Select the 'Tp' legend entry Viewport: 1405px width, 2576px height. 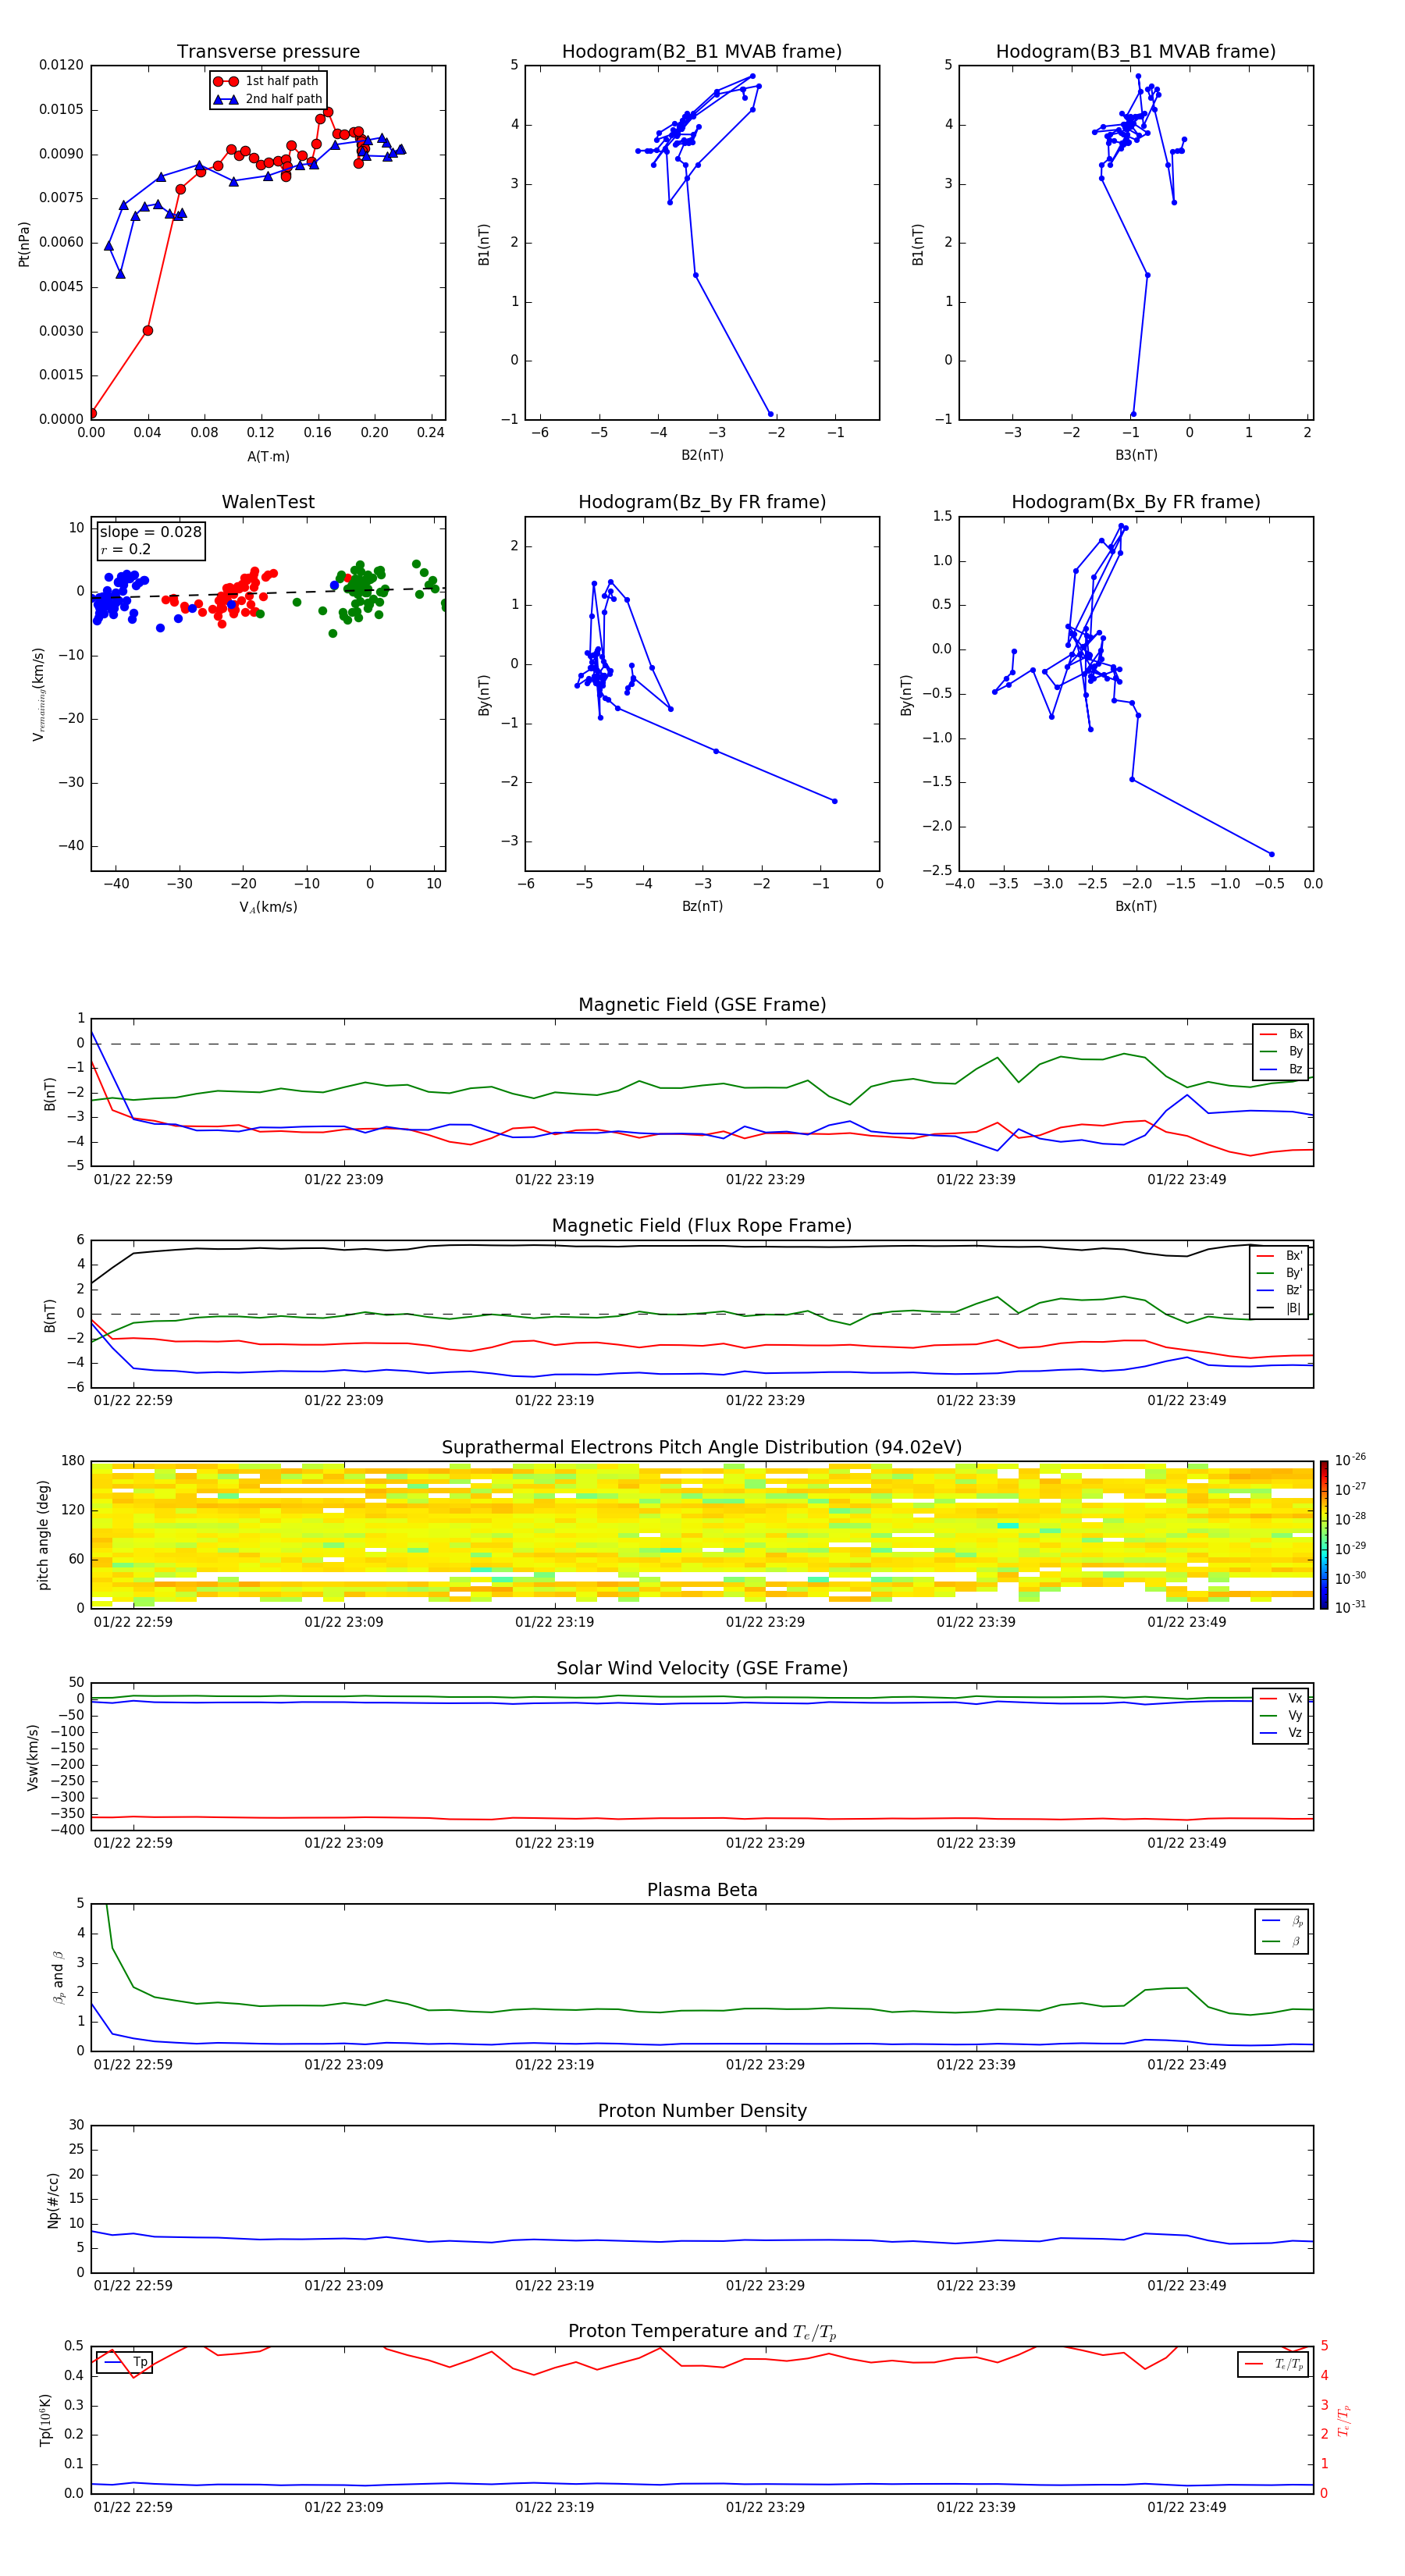(x=127, y=2362)
